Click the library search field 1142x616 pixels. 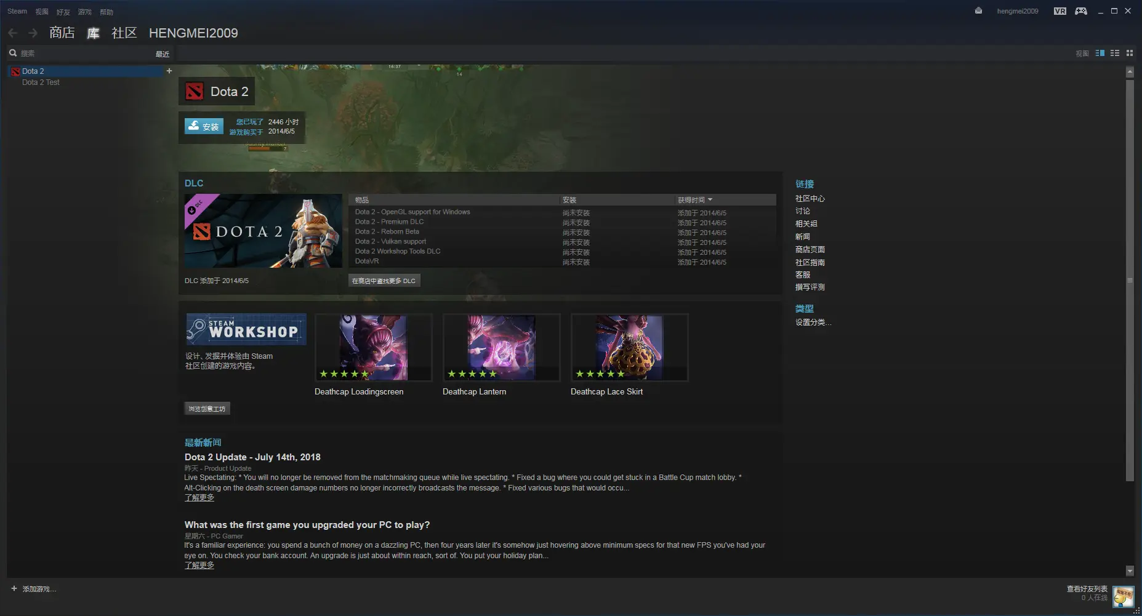[x=86, y=54]
